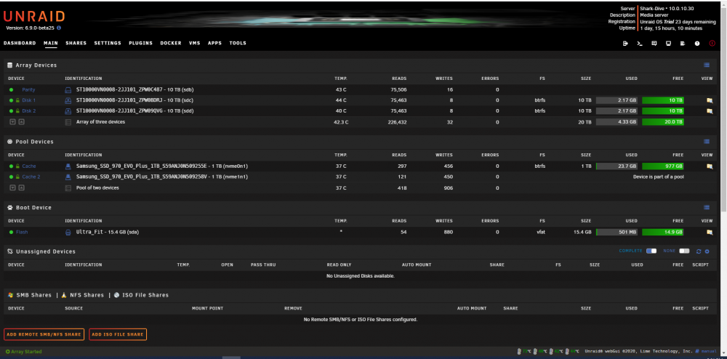Browse Disk 1 folder view icon
Image resolution: width=727 pixels, height=359 pixels.
click(x=709, y=100)
